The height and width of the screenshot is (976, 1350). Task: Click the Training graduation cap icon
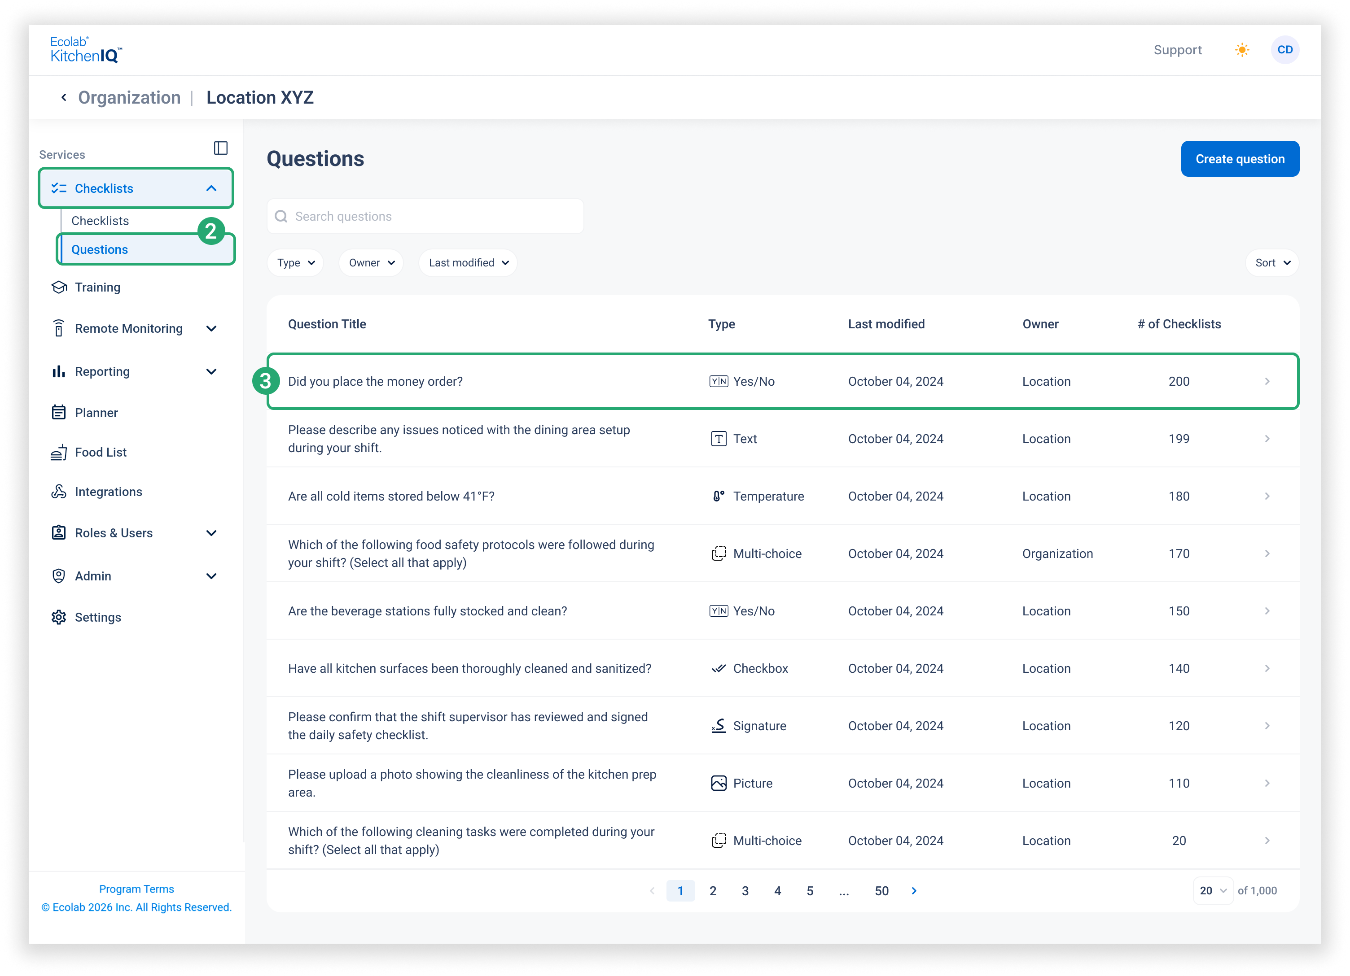[59, 287]
